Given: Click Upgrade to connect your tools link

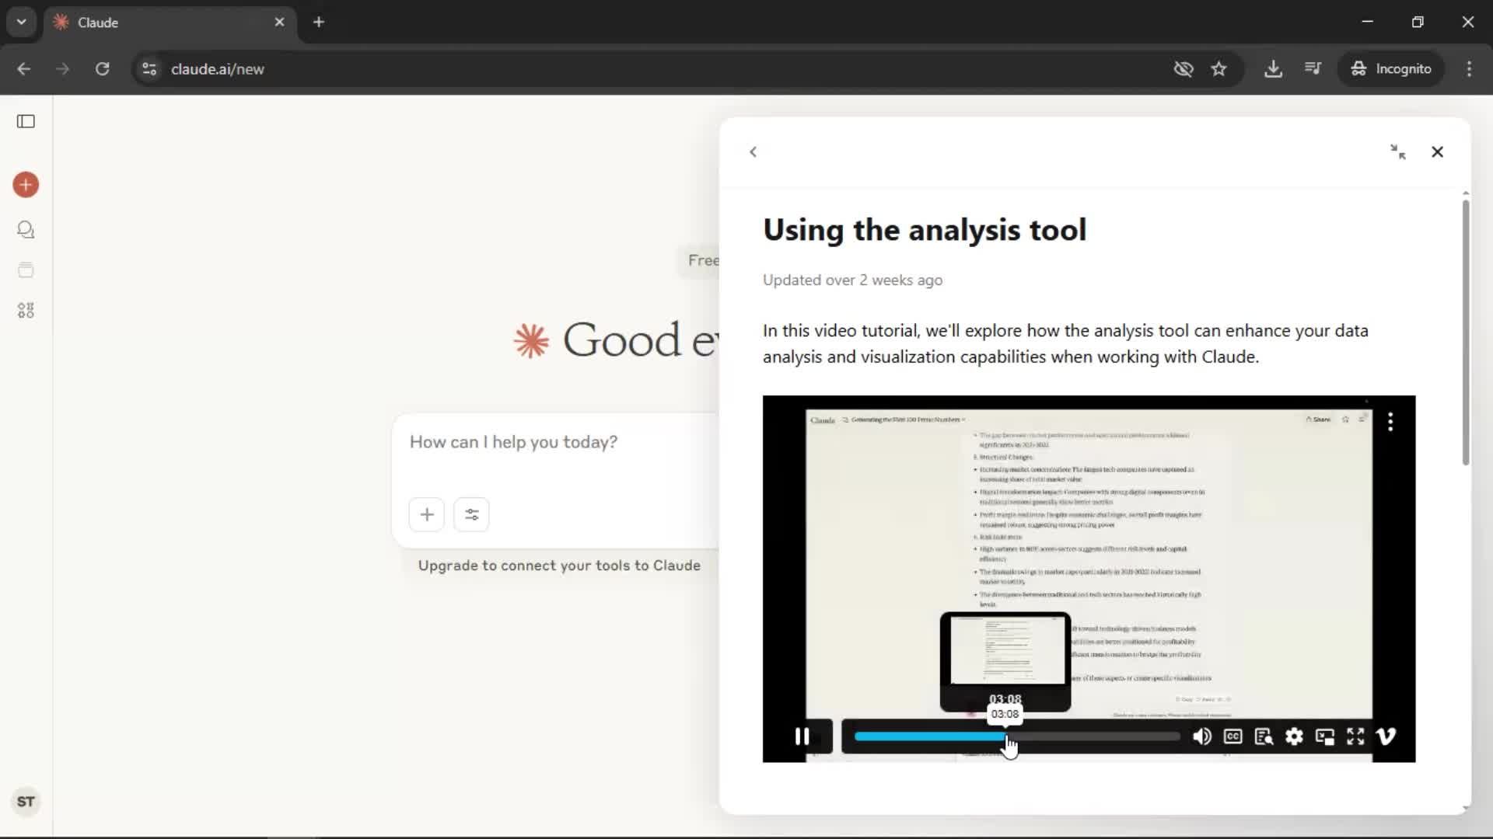Looking at the screenshot, I should (x=559, y=566).
